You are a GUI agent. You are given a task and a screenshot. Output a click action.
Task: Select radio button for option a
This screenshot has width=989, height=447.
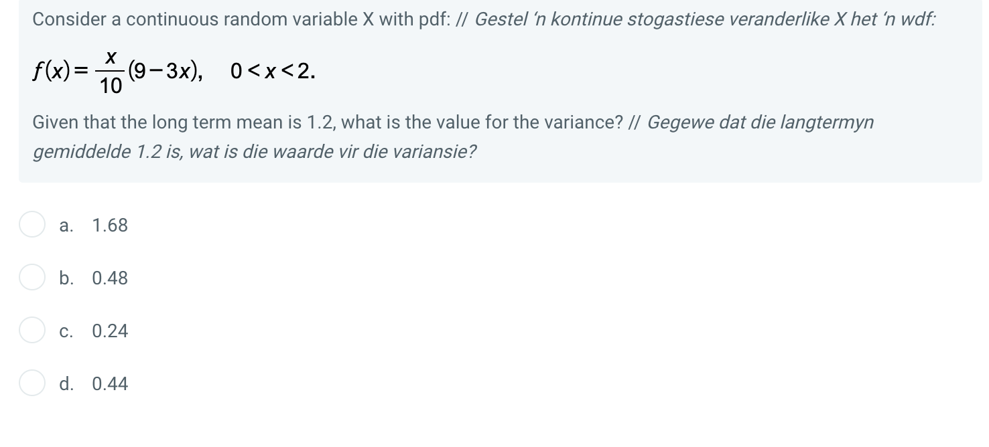pyautogui.click(x=32, y=225)
